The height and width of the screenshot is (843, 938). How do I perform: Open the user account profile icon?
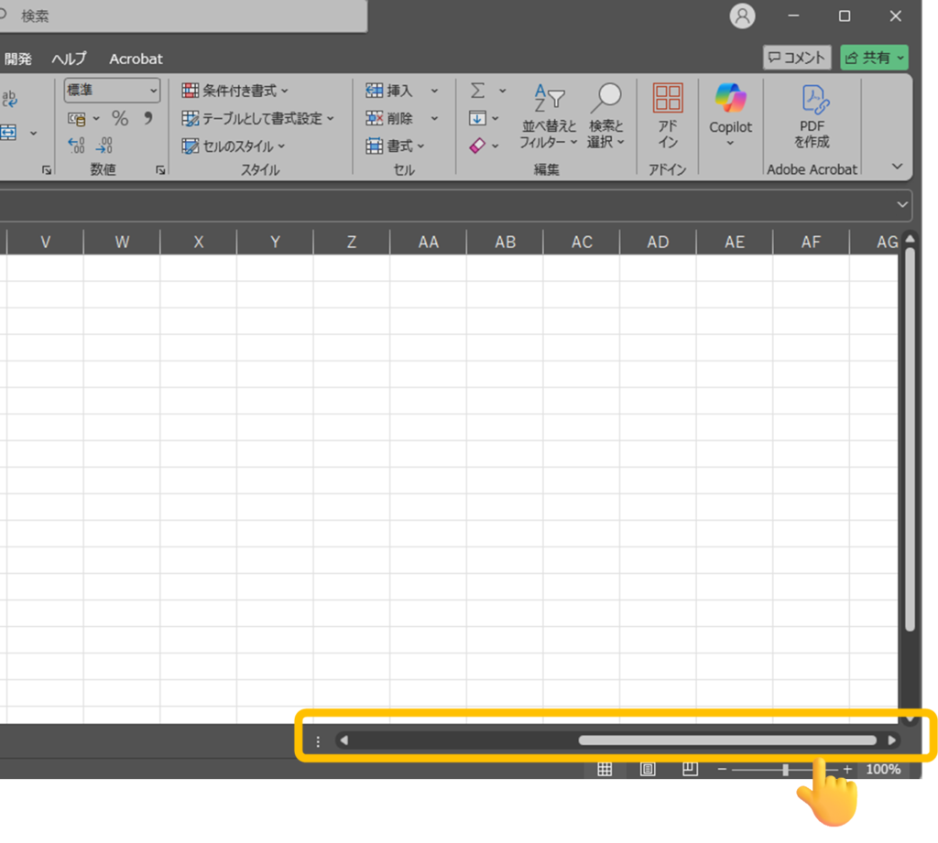[743, 16]
